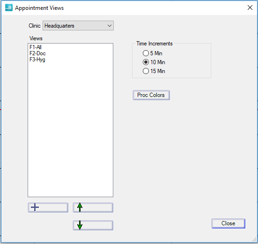
Task: Open the Headquarters clinic combo box
Action: pyautogui.click(x=78, y=26)
